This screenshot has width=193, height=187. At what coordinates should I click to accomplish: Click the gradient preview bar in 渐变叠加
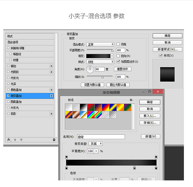pyautogui.click(x=98, y=56)
